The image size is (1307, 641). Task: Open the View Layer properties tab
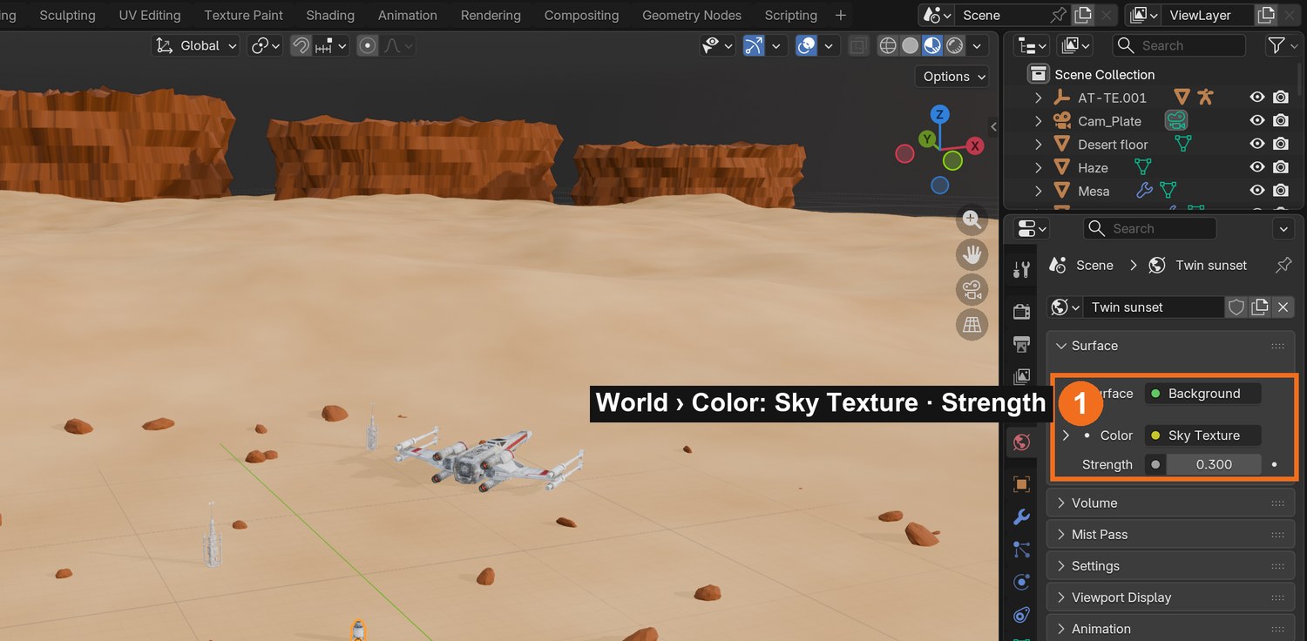click(1021, 376)
